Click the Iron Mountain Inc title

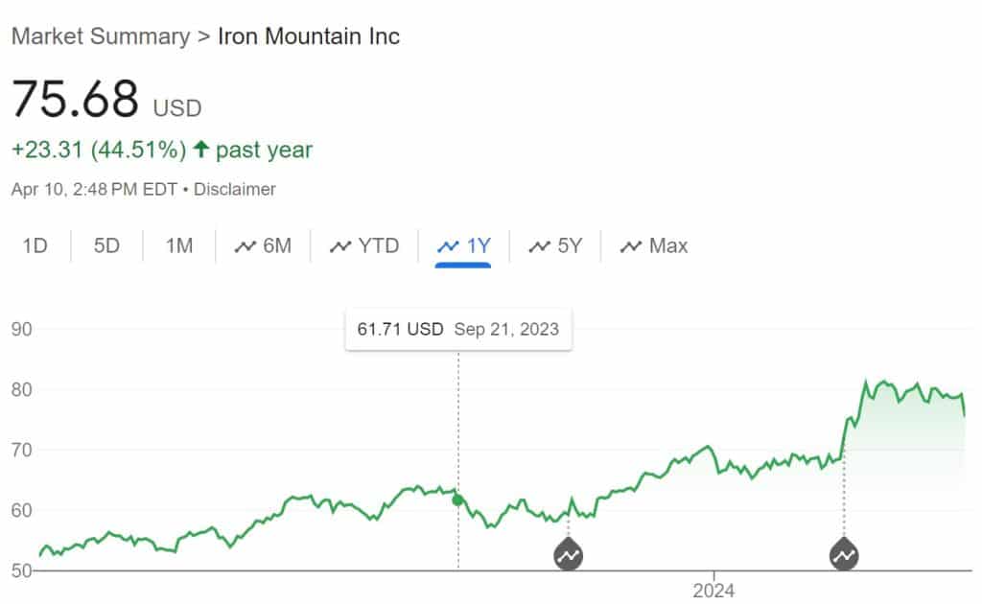(x=309, y=36)
